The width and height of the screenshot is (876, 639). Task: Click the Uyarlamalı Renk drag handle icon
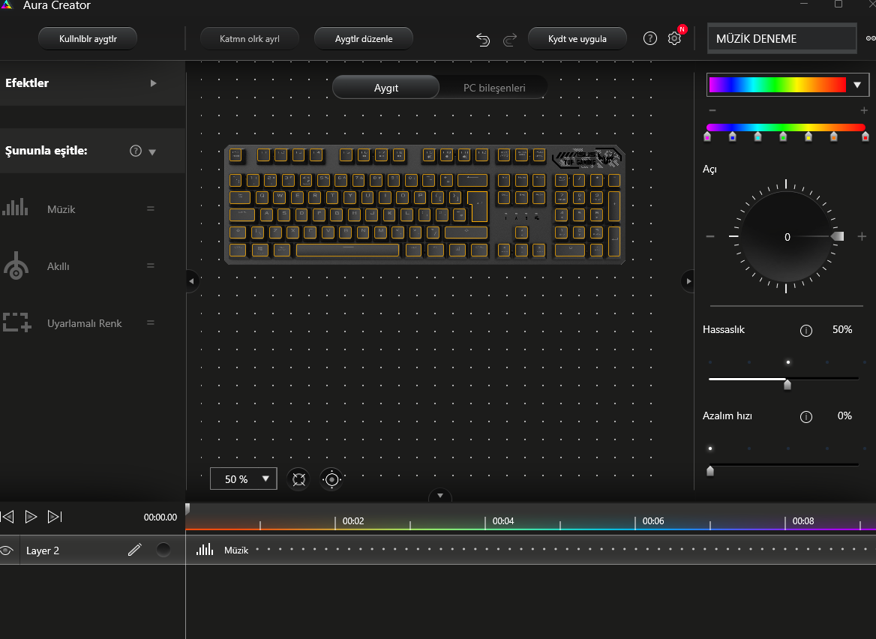pyautogui.click(x=150, y=322)
